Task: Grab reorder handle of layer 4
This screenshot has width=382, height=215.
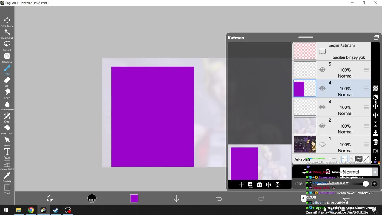Action: (366, 88)
